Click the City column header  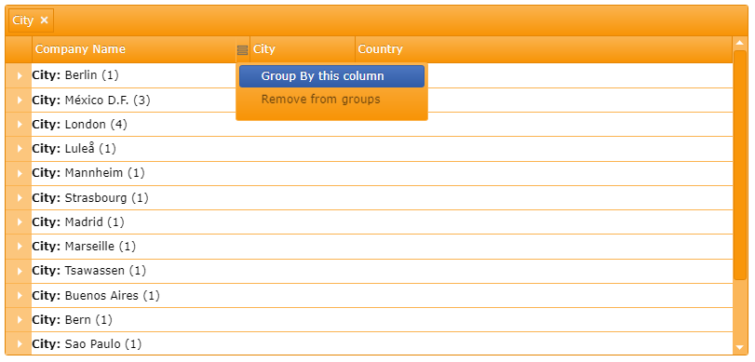(x=303, y=49)
